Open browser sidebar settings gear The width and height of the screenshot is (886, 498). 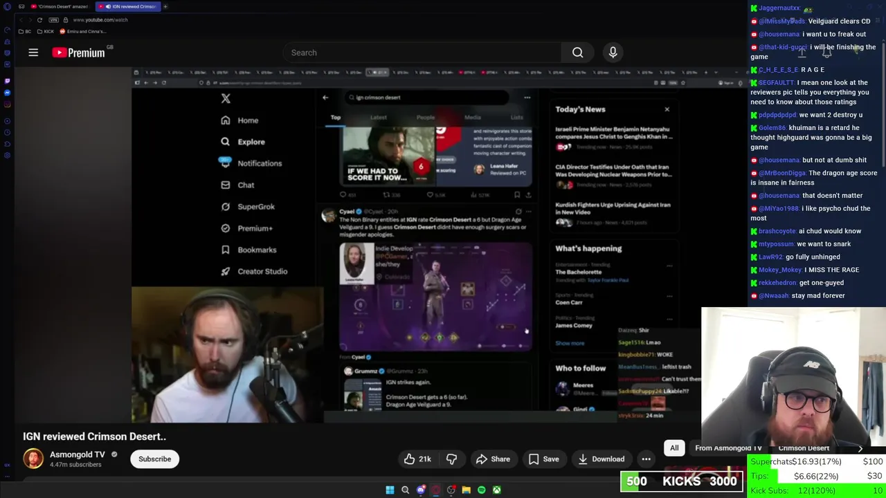7,156
